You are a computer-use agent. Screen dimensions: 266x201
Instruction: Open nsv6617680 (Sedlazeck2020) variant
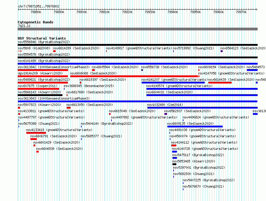(90, 92)
